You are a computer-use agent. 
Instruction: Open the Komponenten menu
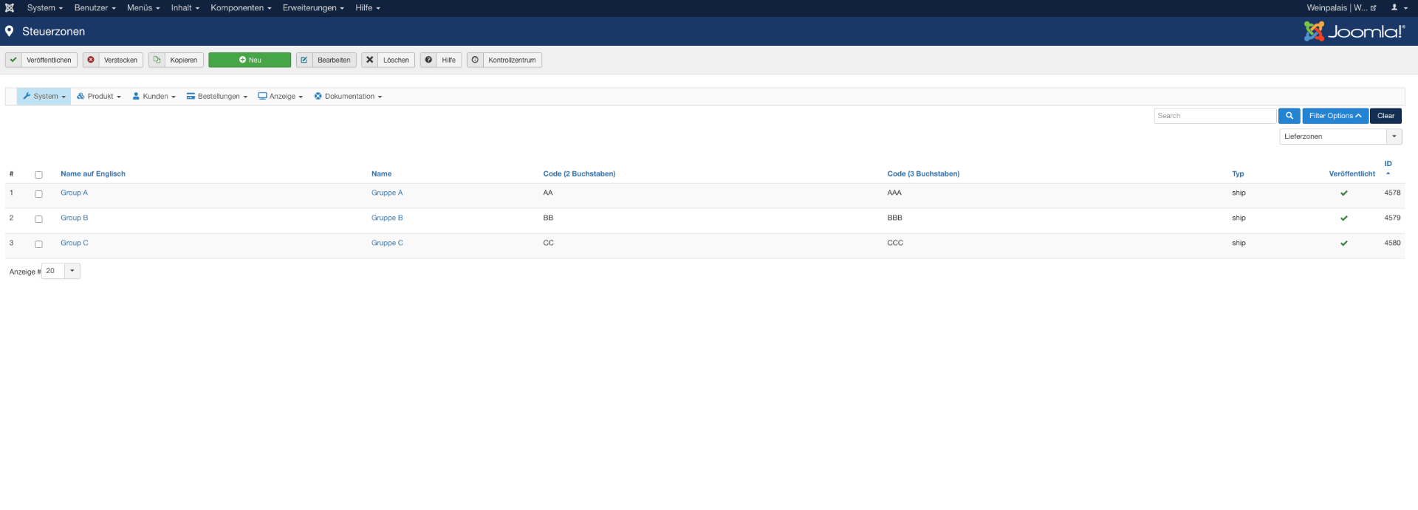(241, 8)
